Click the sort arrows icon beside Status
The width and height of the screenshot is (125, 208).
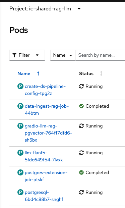pos(101,73)
